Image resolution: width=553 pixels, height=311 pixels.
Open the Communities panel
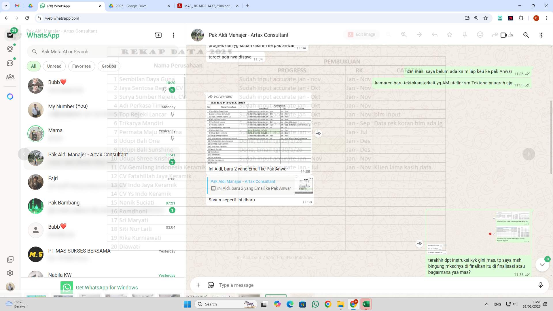(x=10, y=77)
